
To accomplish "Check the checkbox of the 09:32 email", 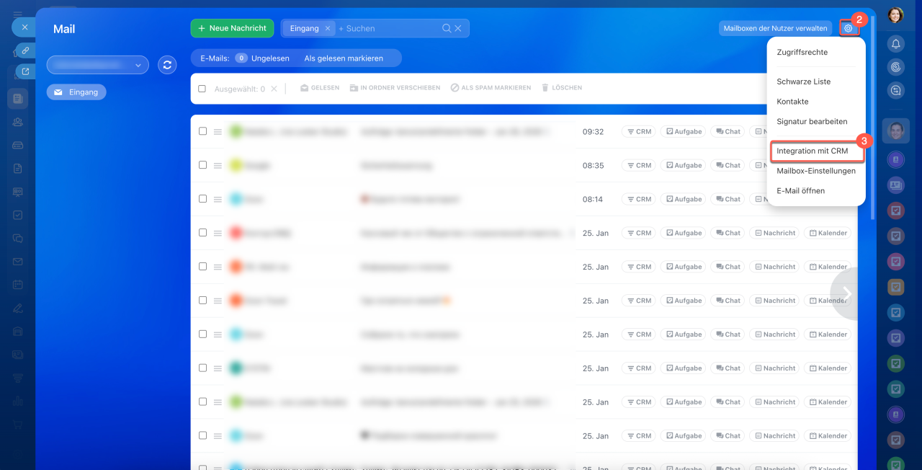I will point(202,131).
